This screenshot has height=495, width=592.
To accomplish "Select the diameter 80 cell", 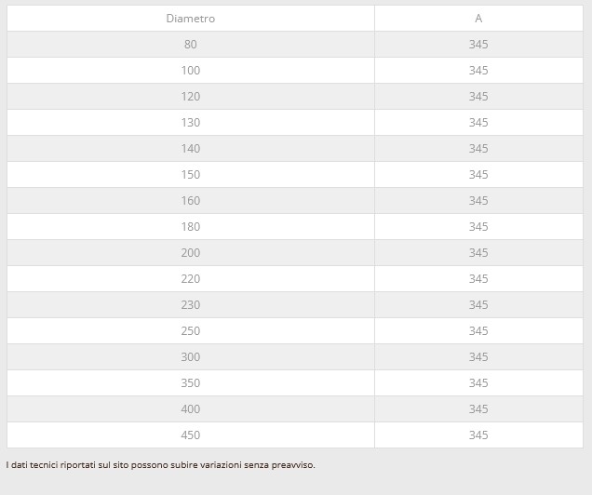I will pyautogui.click(x=191, y=45).
